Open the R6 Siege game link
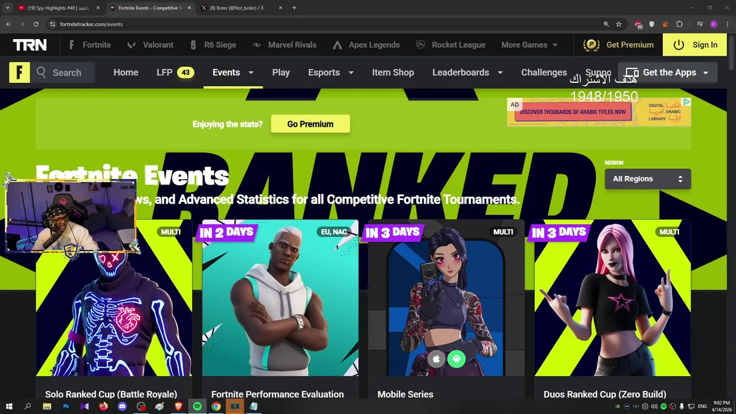The image size is (736, 414). click(x=213, y=45)
